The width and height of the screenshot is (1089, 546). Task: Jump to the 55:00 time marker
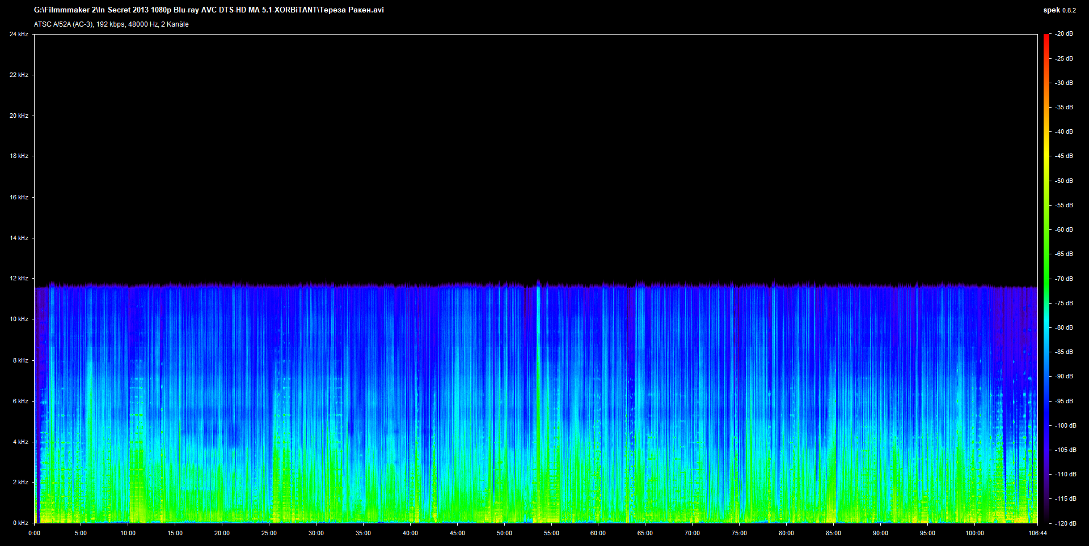point(551,533)
